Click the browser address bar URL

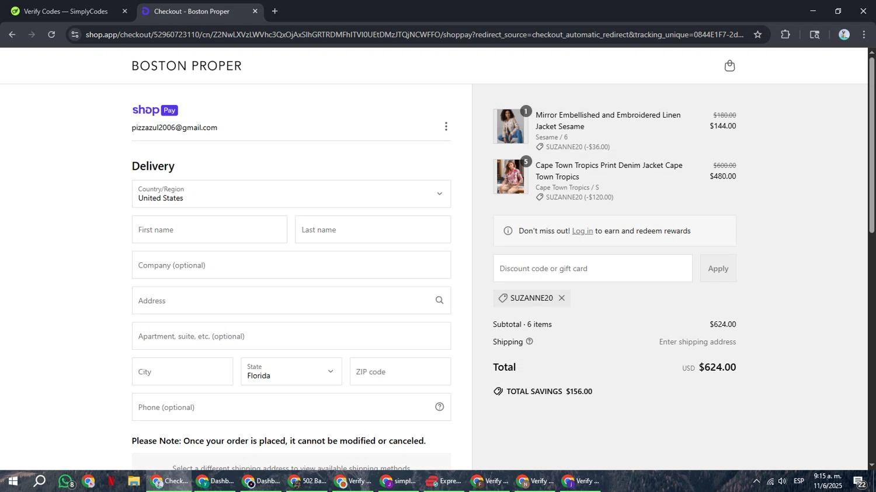415,34
